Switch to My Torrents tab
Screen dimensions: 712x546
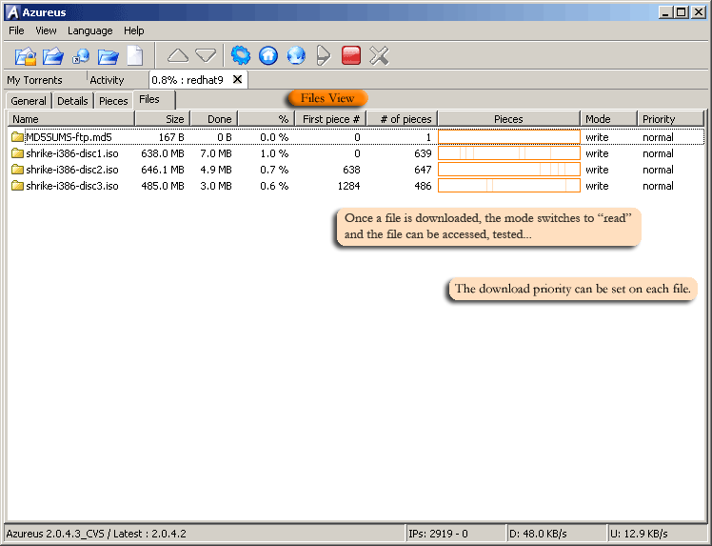tap(34, 80)
